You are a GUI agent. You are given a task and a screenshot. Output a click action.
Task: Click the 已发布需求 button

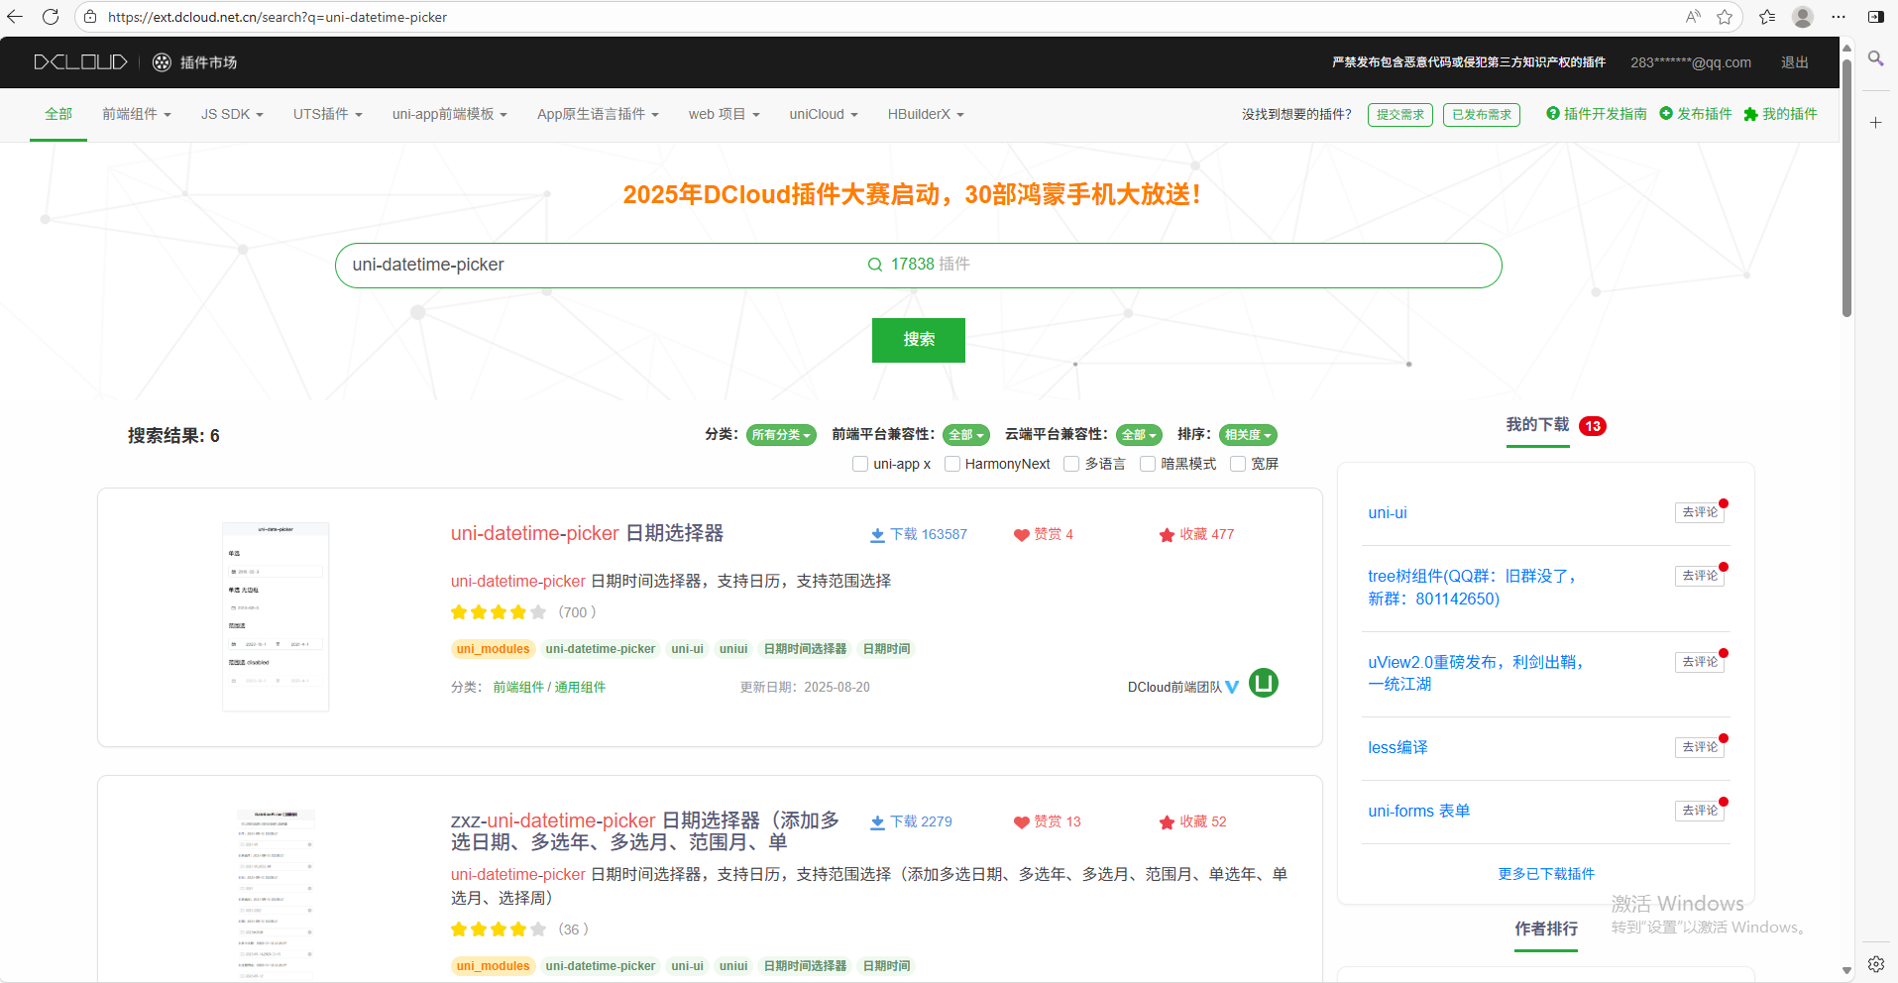pos(1482,115)
